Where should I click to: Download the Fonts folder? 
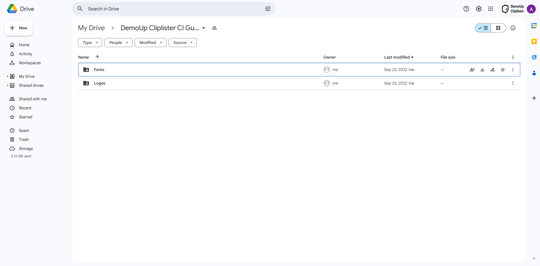pos(482,70)
